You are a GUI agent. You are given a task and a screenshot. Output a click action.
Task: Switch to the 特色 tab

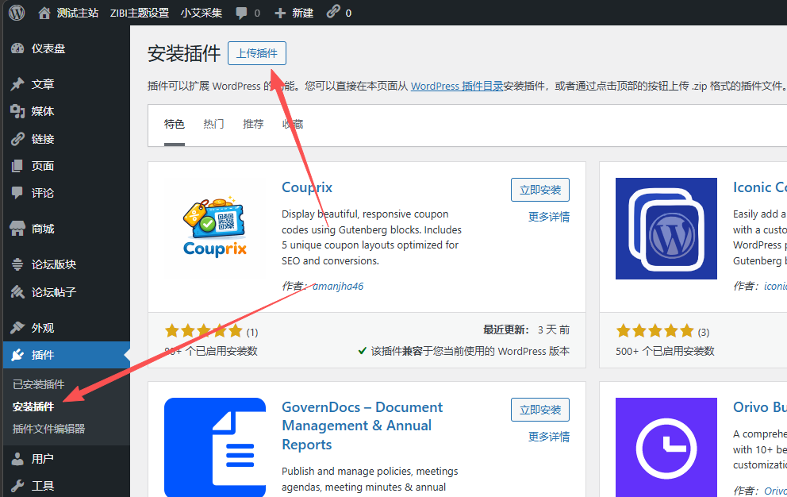(175, 124)
